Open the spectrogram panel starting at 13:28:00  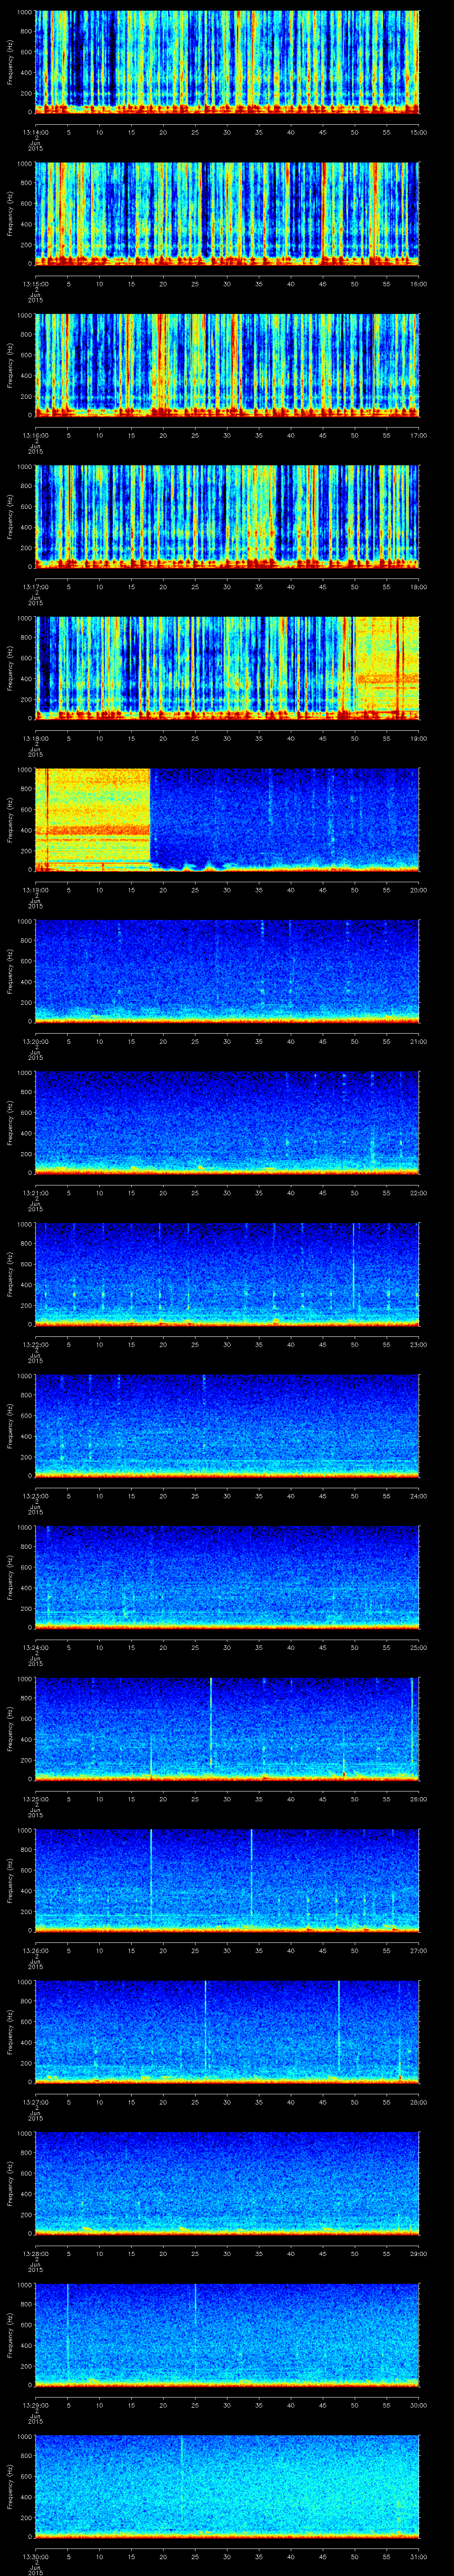coord(227,2183)
